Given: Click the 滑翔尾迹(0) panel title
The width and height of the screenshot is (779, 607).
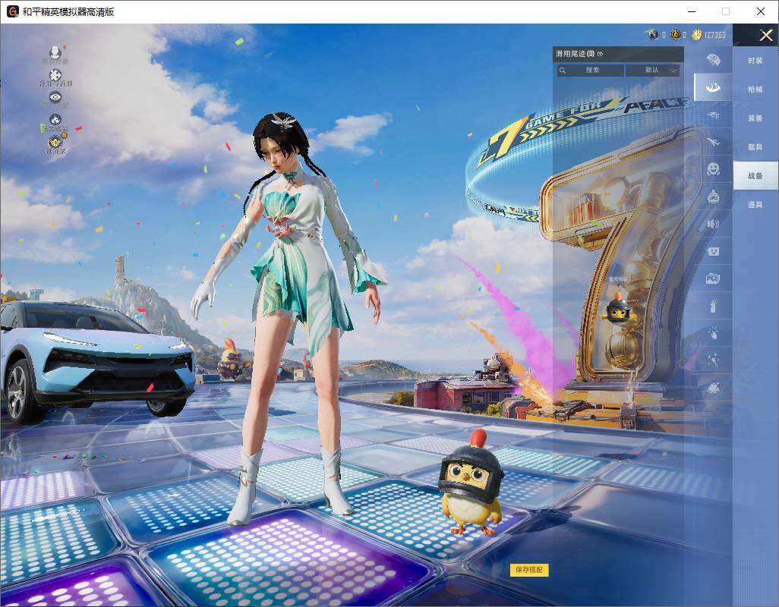Looking at the screenshot, I should pyautogui.click(x=575, y=54).
